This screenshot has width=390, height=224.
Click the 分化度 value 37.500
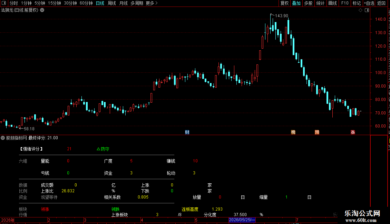[x=240, y=215]
